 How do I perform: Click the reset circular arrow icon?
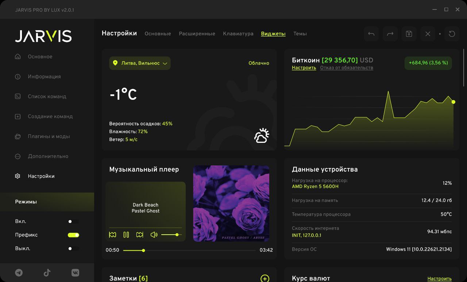point(452,34)
